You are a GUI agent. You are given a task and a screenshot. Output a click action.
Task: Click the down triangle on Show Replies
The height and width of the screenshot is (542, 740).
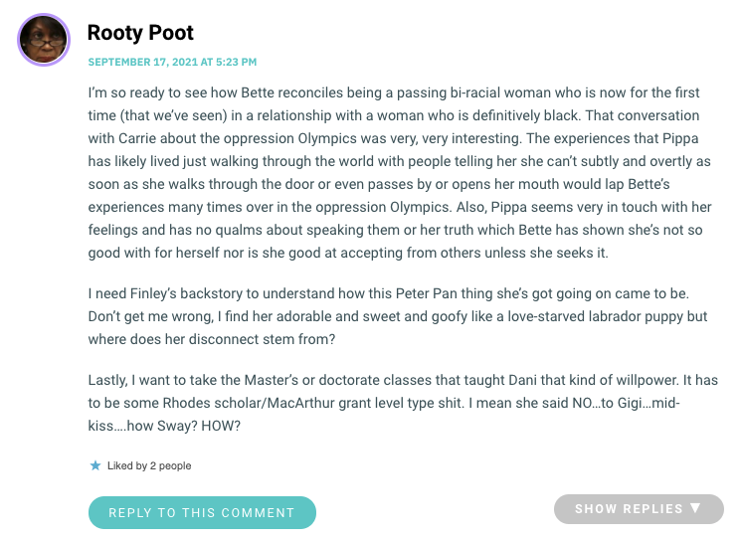pos(695,507)
